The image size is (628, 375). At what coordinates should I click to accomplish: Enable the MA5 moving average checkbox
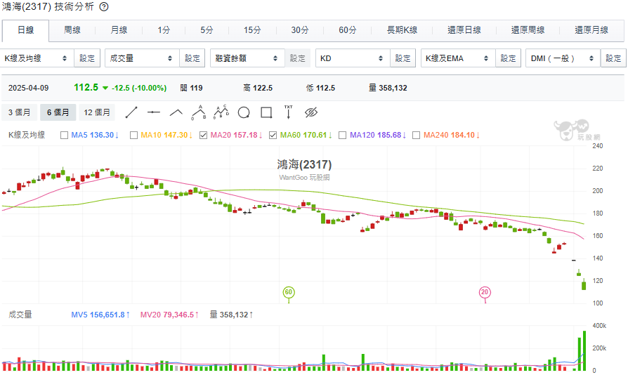tap(65, 135)
